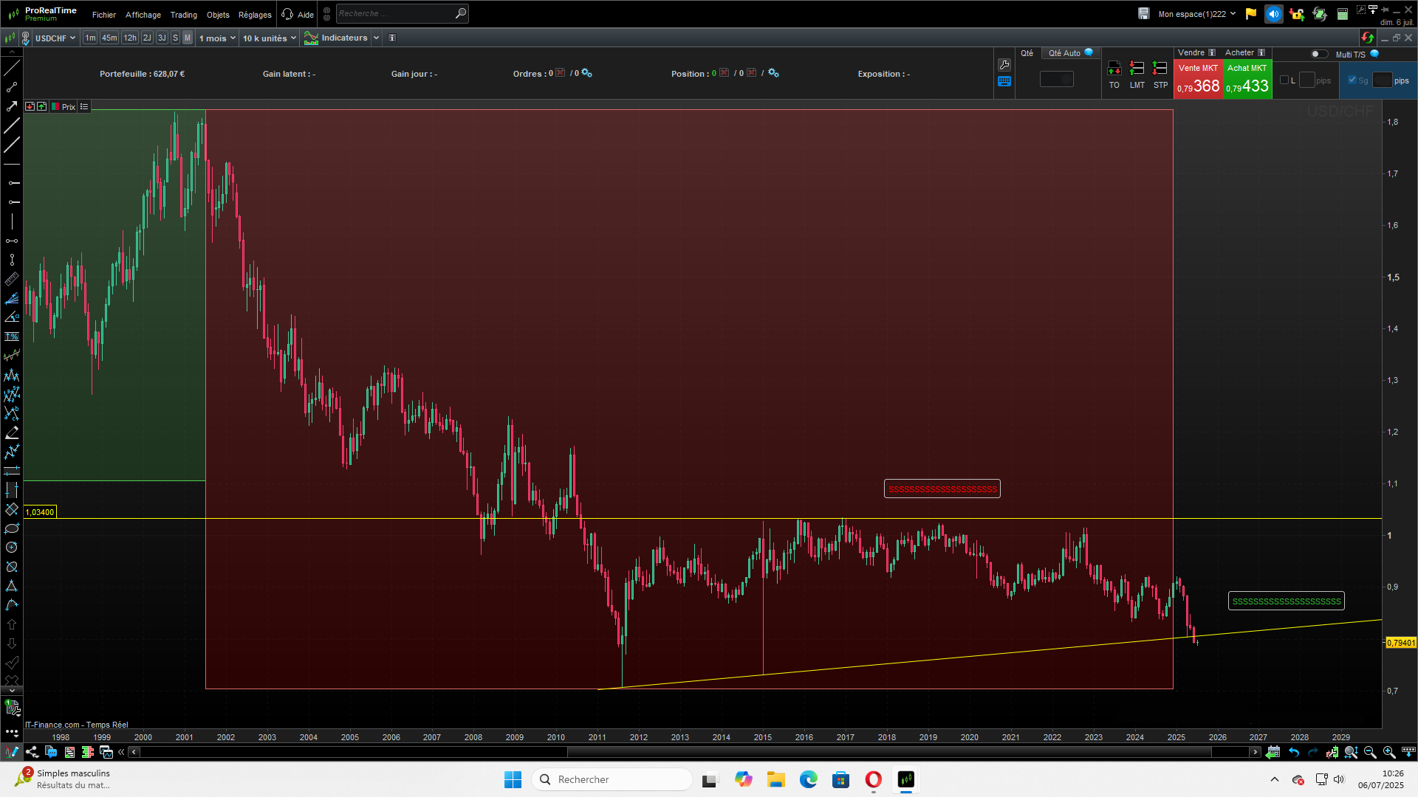The width and height of the screenshot is (1418, 797).
Task: Click the zoom out magnifier icon
Action: coord(1370,752)
